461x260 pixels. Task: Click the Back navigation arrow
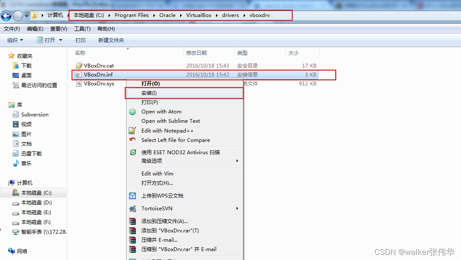pos(6,16)
